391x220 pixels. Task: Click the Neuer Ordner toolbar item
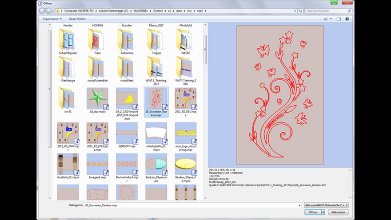point(77,19)
